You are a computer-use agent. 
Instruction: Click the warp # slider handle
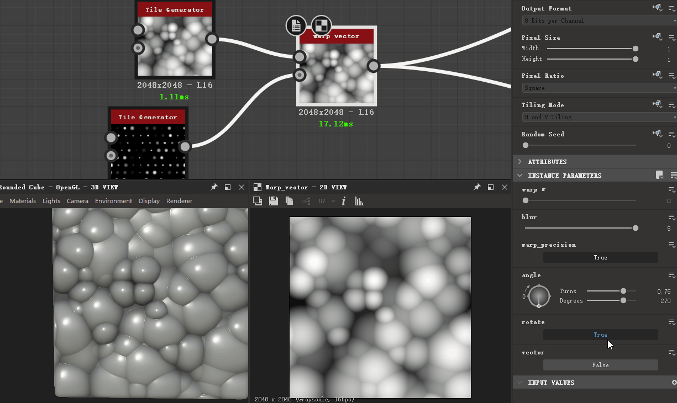(526, 201)
